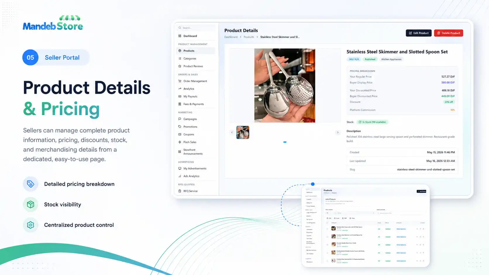Click the Fees & Payments receipt icon
The height and width of the screenshot is (275, 489).
[180, 104]
